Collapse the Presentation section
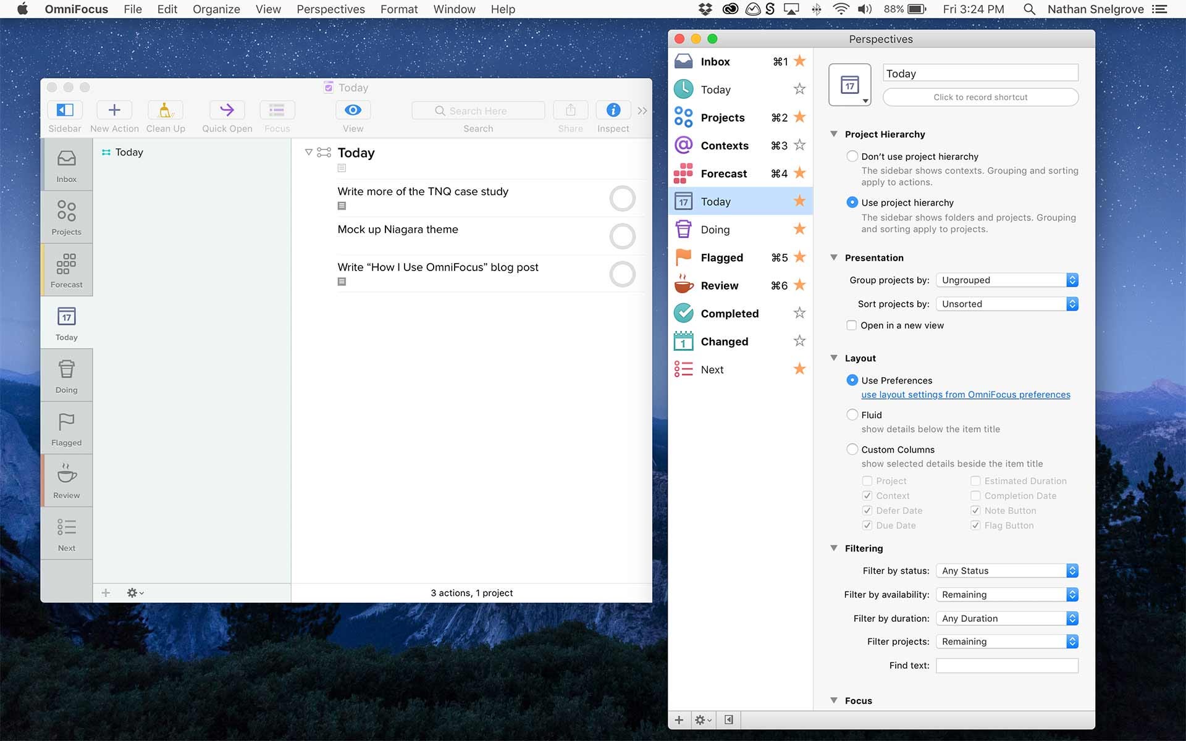The image size is (1186, 741). (834, 257)
